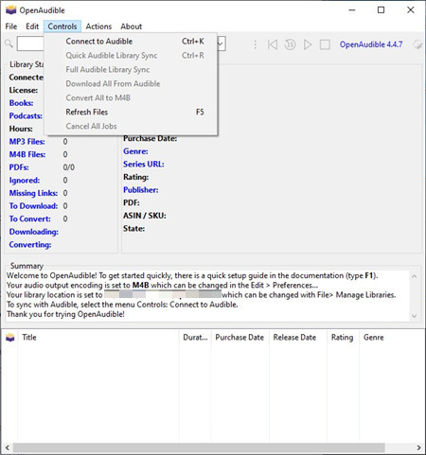Click Convert All to M4B entry

131,97
